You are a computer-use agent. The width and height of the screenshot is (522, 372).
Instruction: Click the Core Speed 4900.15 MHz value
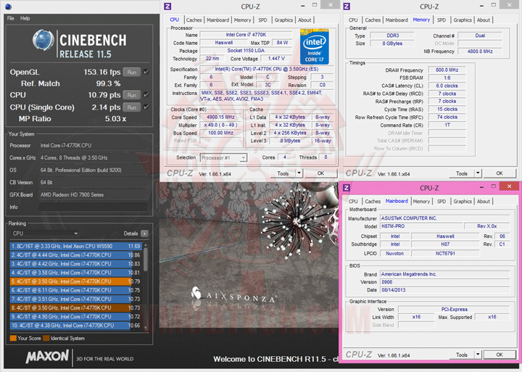point(221,117)
